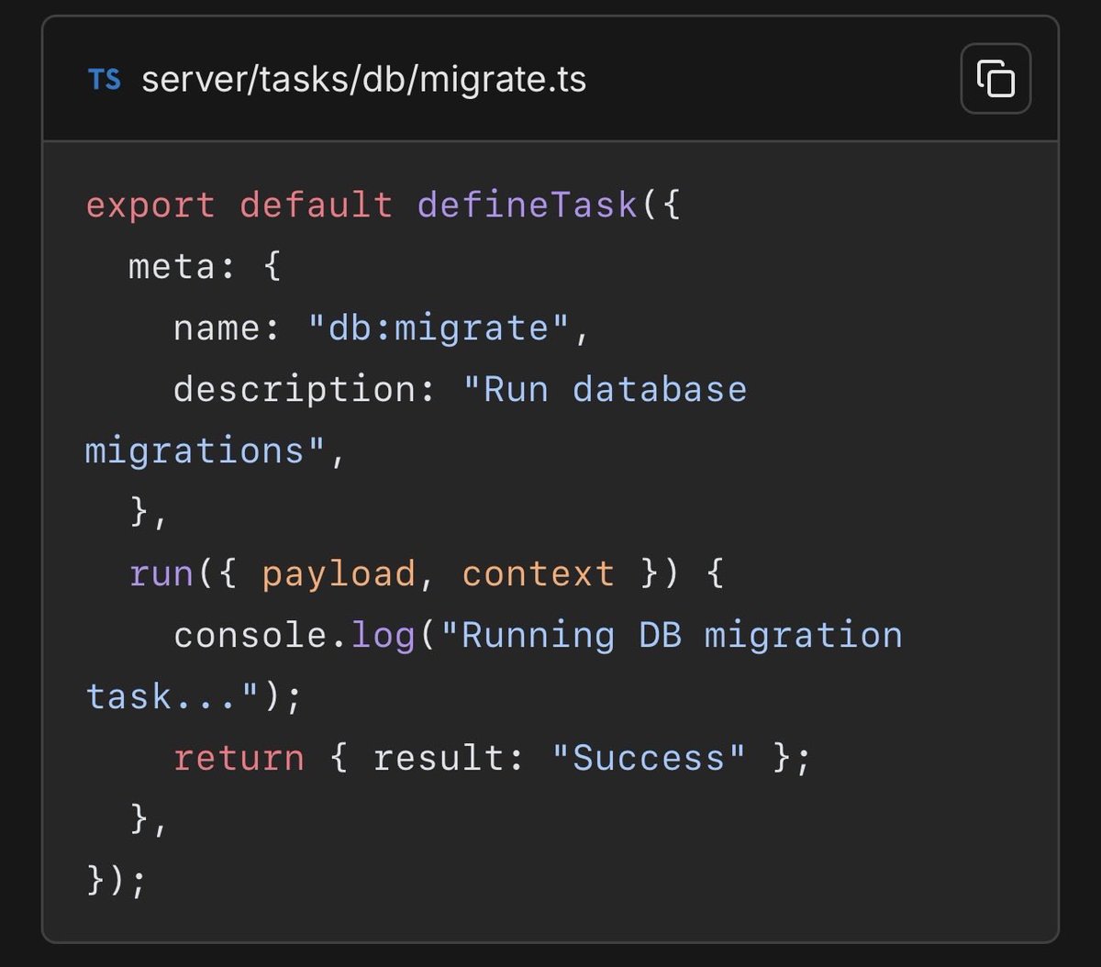
Task: Click the 'return' keyword
Action: coord(239,759)
